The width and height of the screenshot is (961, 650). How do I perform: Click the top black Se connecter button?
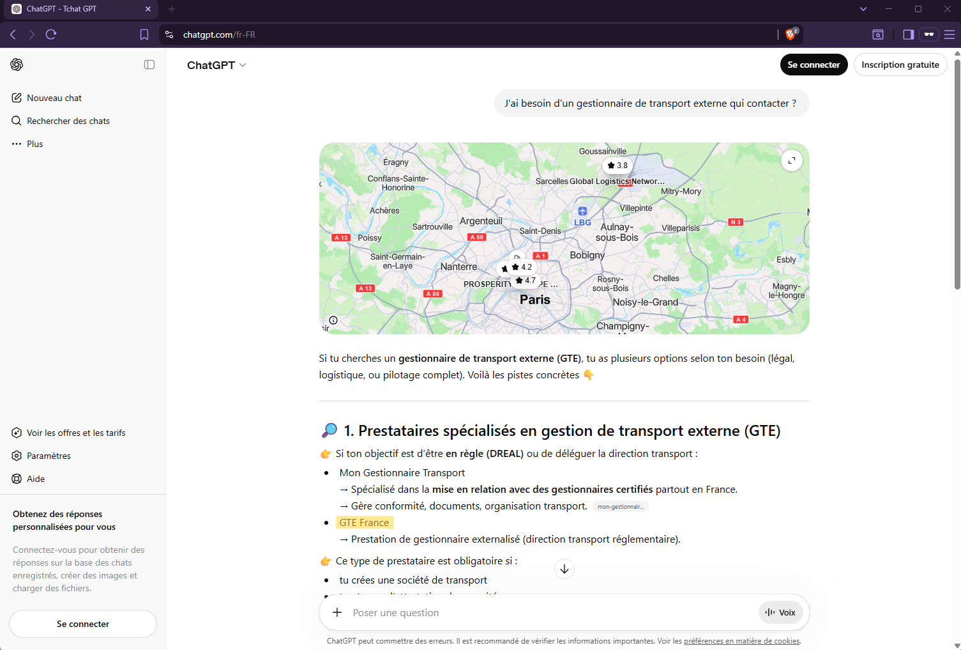tap(813, 65)
